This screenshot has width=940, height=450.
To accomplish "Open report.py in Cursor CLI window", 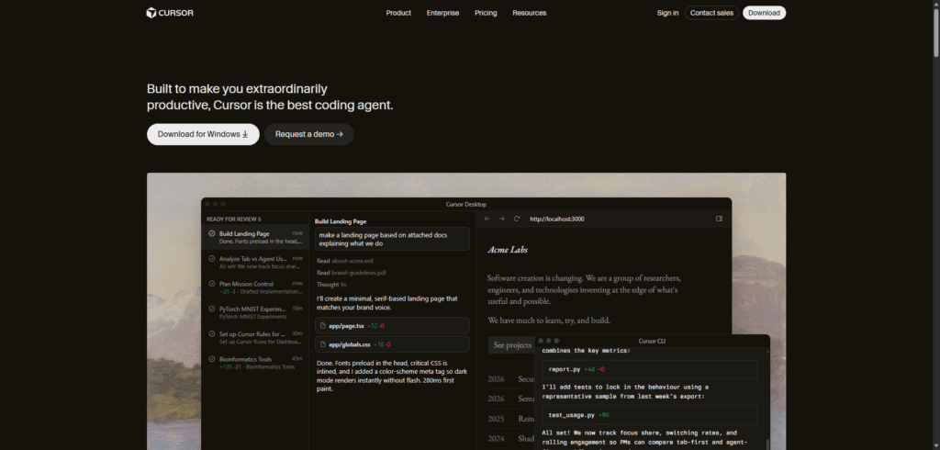I will click(x=650, y=369).
